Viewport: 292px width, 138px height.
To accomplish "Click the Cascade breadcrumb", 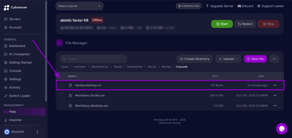I will 182,67.
